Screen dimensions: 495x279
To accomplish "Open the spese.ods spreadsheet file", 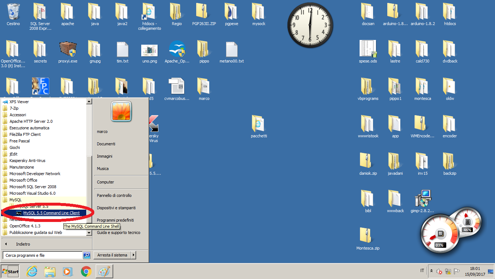I will click(368, 50).
